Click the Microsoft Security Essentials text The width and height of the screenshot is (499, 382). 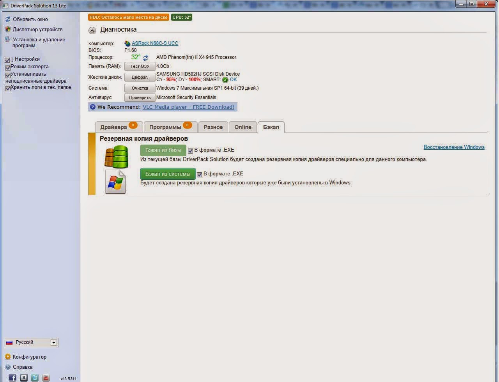(x=186, y=97)
